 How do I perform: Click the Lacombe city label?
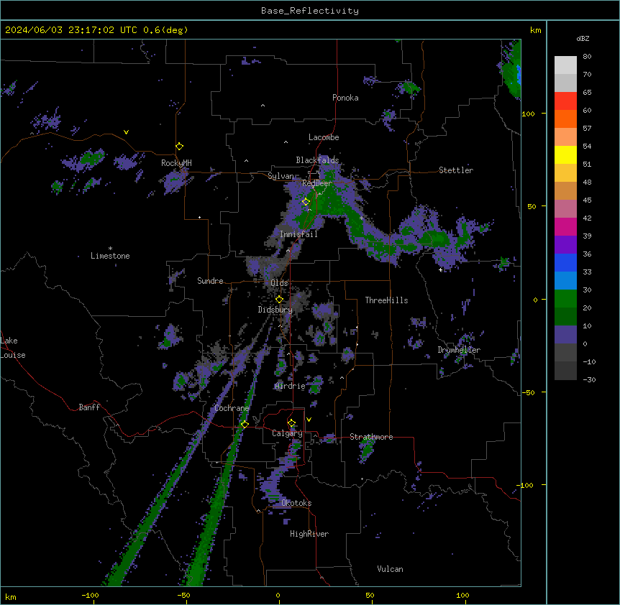click(324, 137)
